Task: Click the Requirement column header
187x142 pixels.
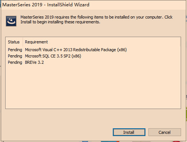Action: click(36, 42)
